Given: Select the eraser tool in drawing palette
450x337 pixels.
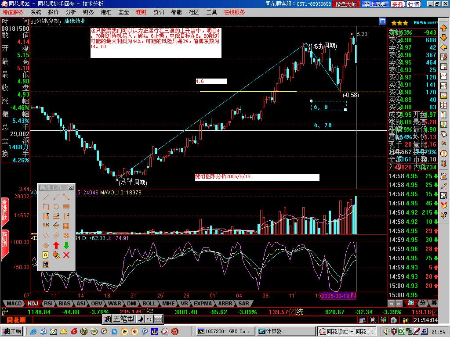Looking at the screenshot, I should pyautogui.click(x=56, y=255).
